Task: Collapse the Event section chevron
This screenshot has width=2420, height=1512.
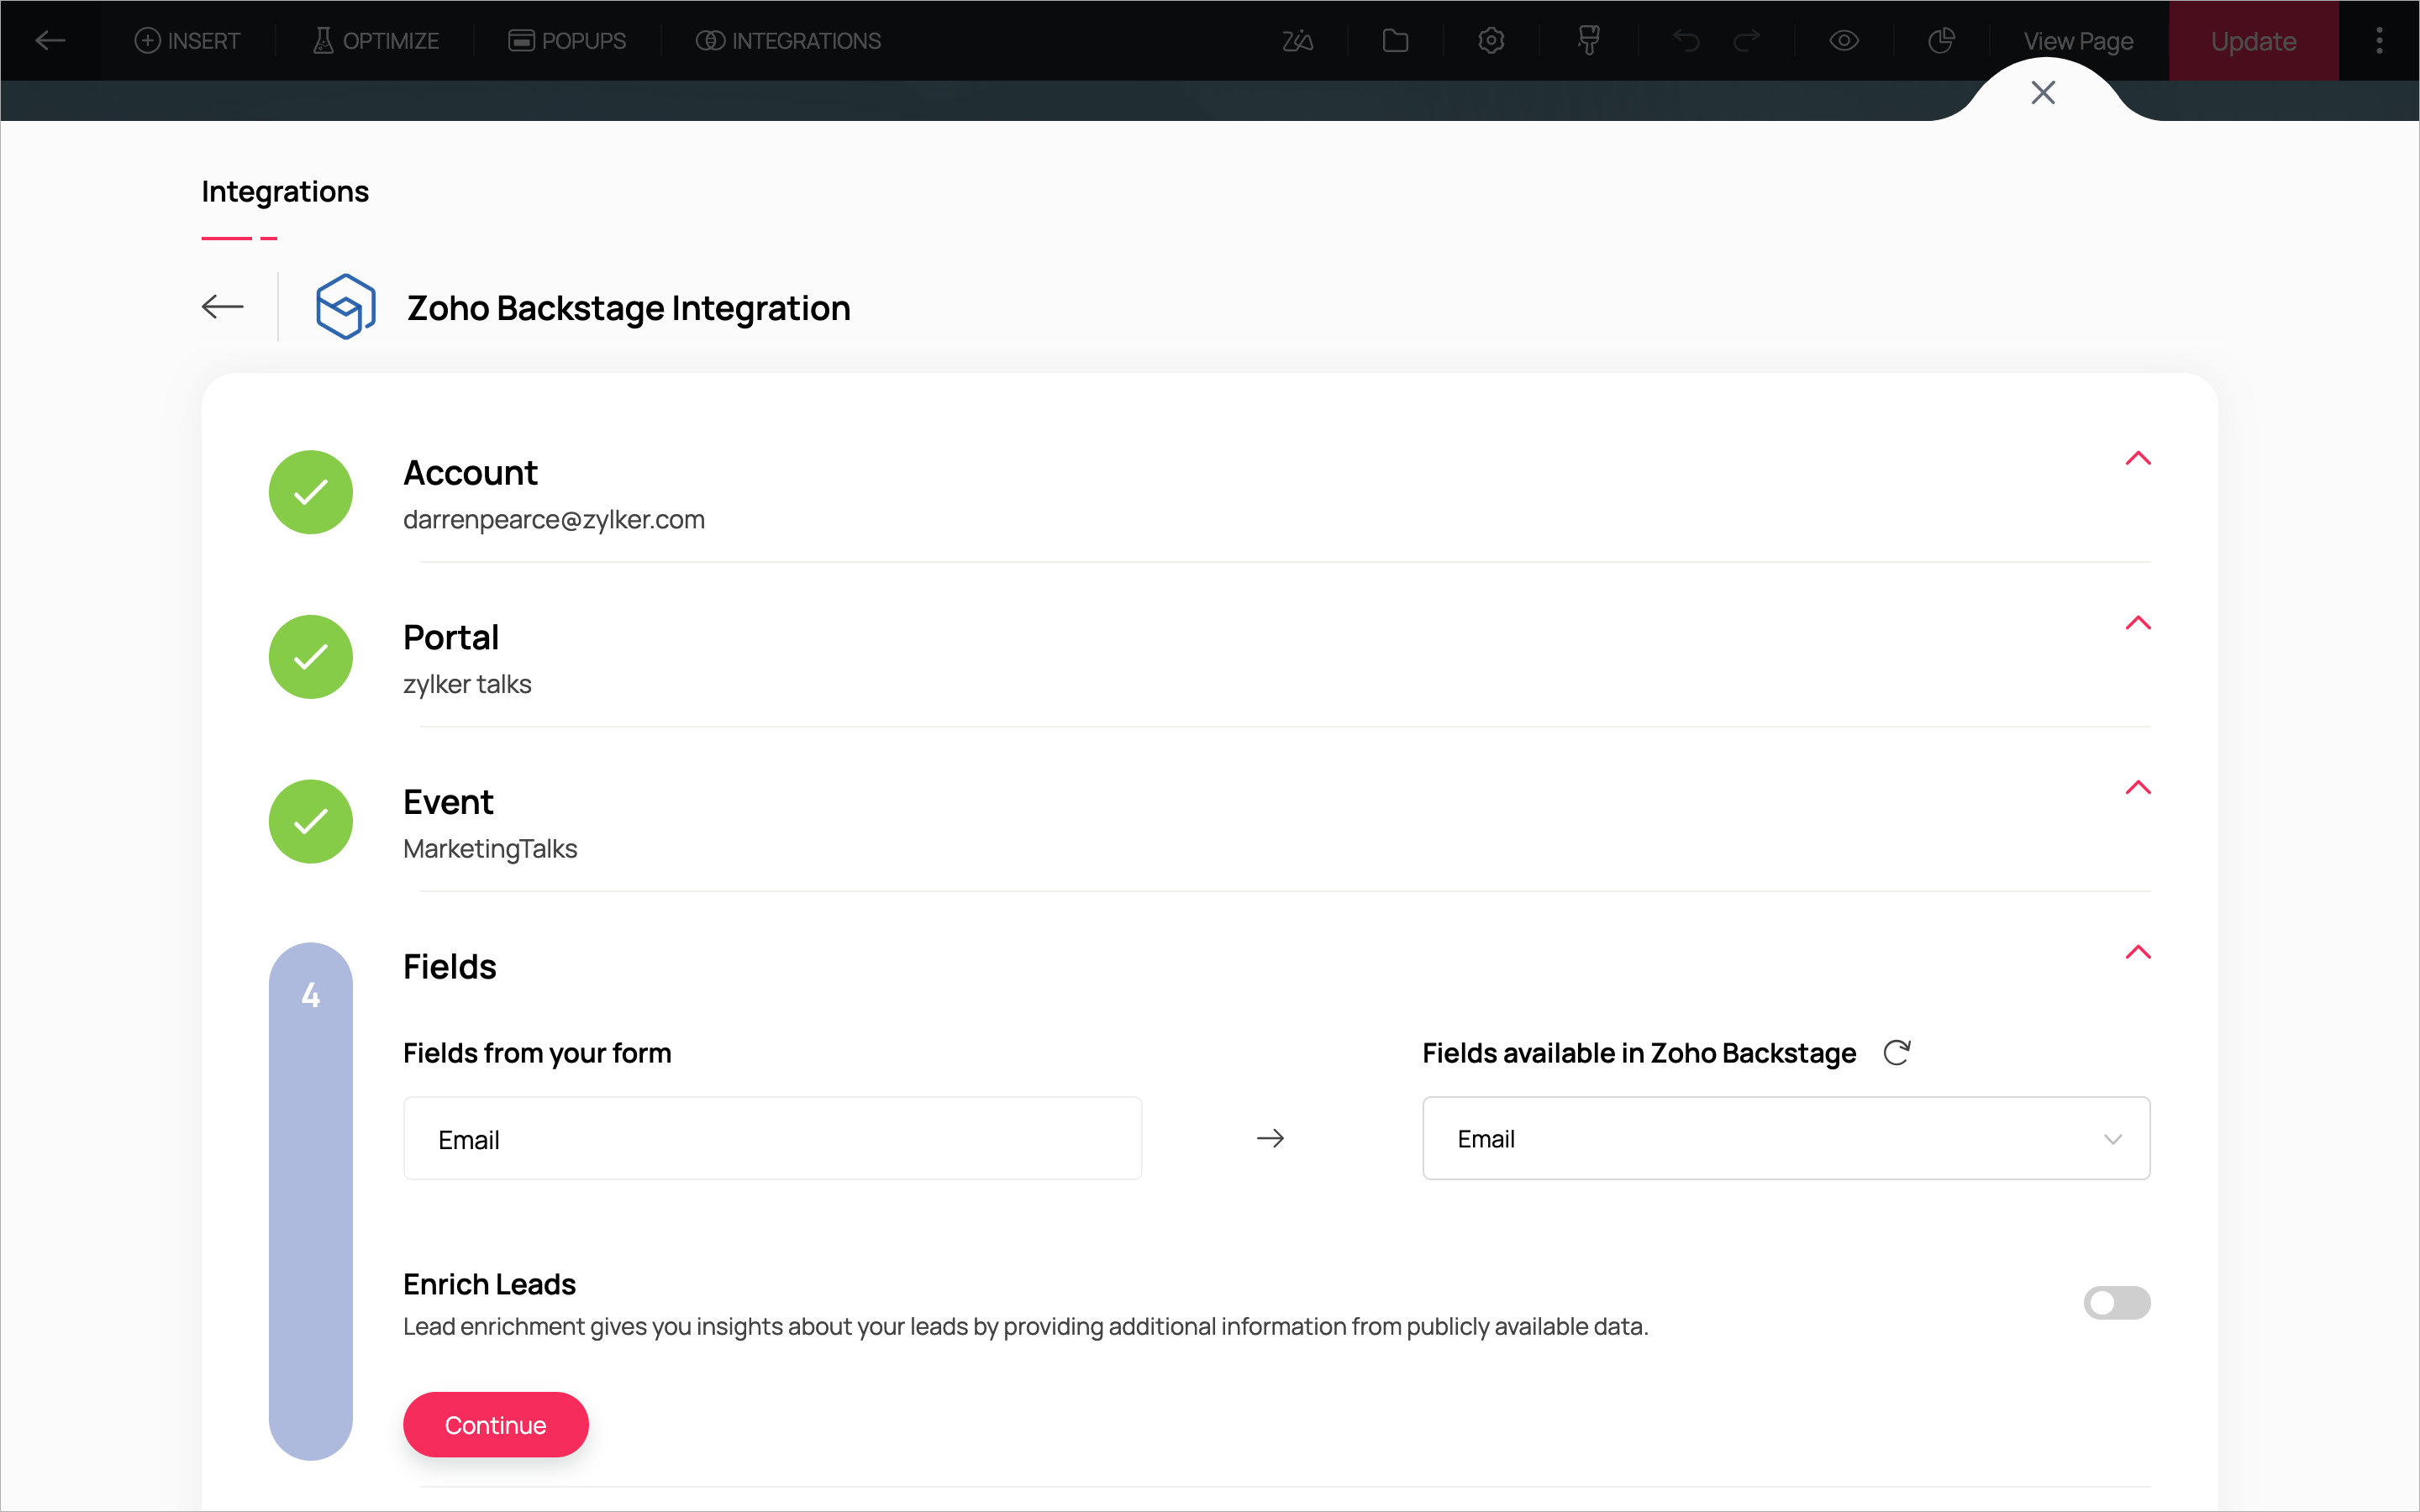Action: tap(2137, 788)
